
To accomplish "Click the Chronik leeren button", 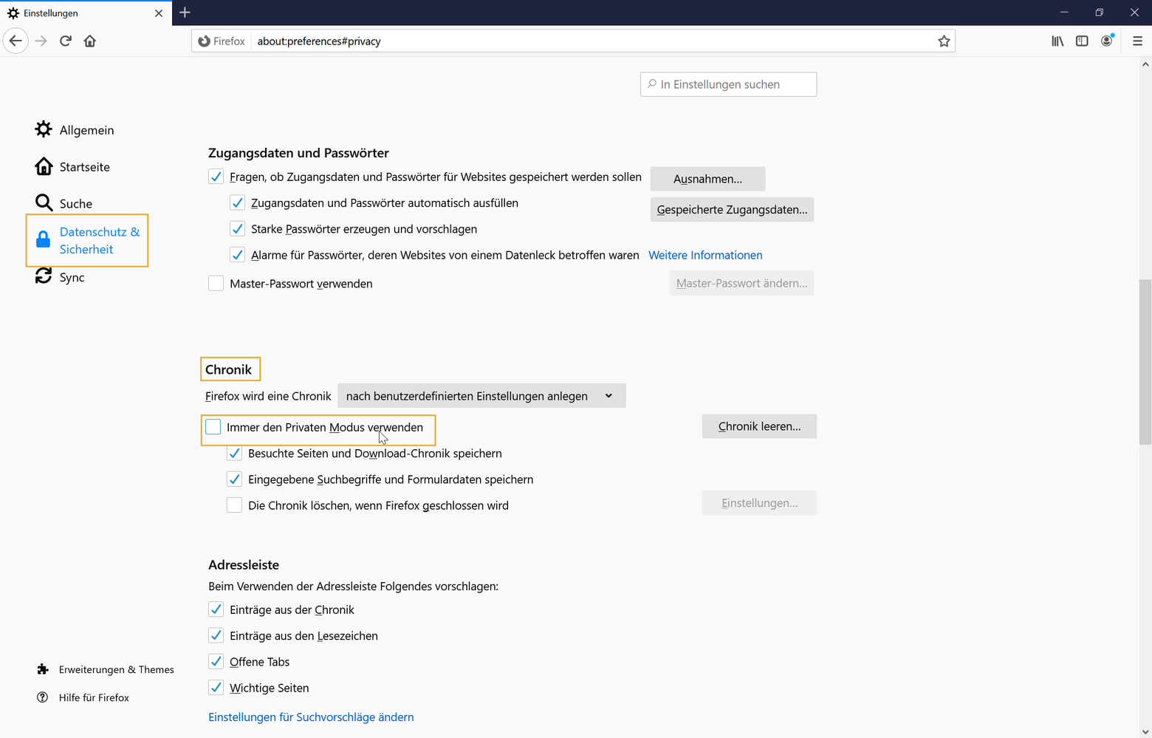I will click(x=759, y=426).
